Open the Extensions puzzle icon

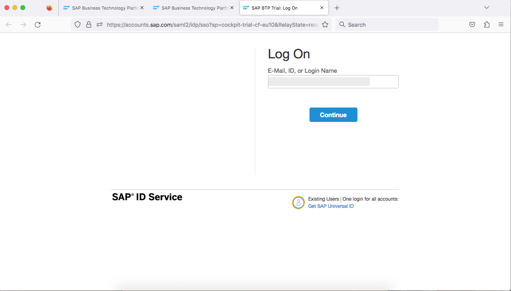[487, 25]
